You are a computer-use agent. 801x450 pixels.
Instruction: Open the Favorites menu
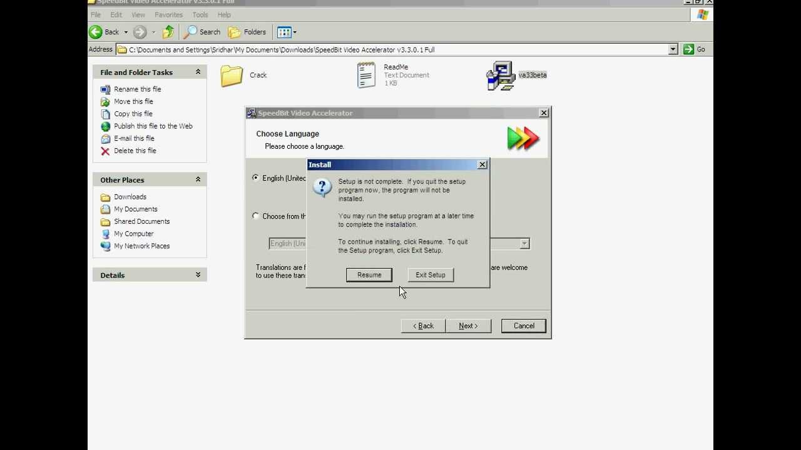[x=168, y=14]
